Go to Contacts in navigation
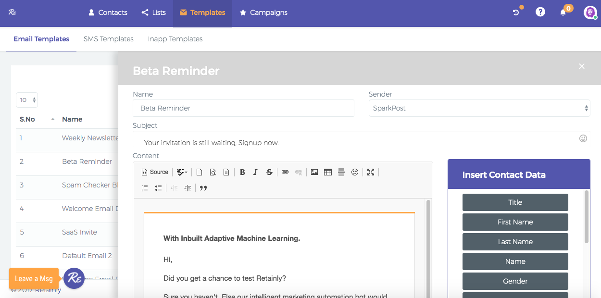The width and height of the screenshot is (601, 298). click(x=108, y=12)
